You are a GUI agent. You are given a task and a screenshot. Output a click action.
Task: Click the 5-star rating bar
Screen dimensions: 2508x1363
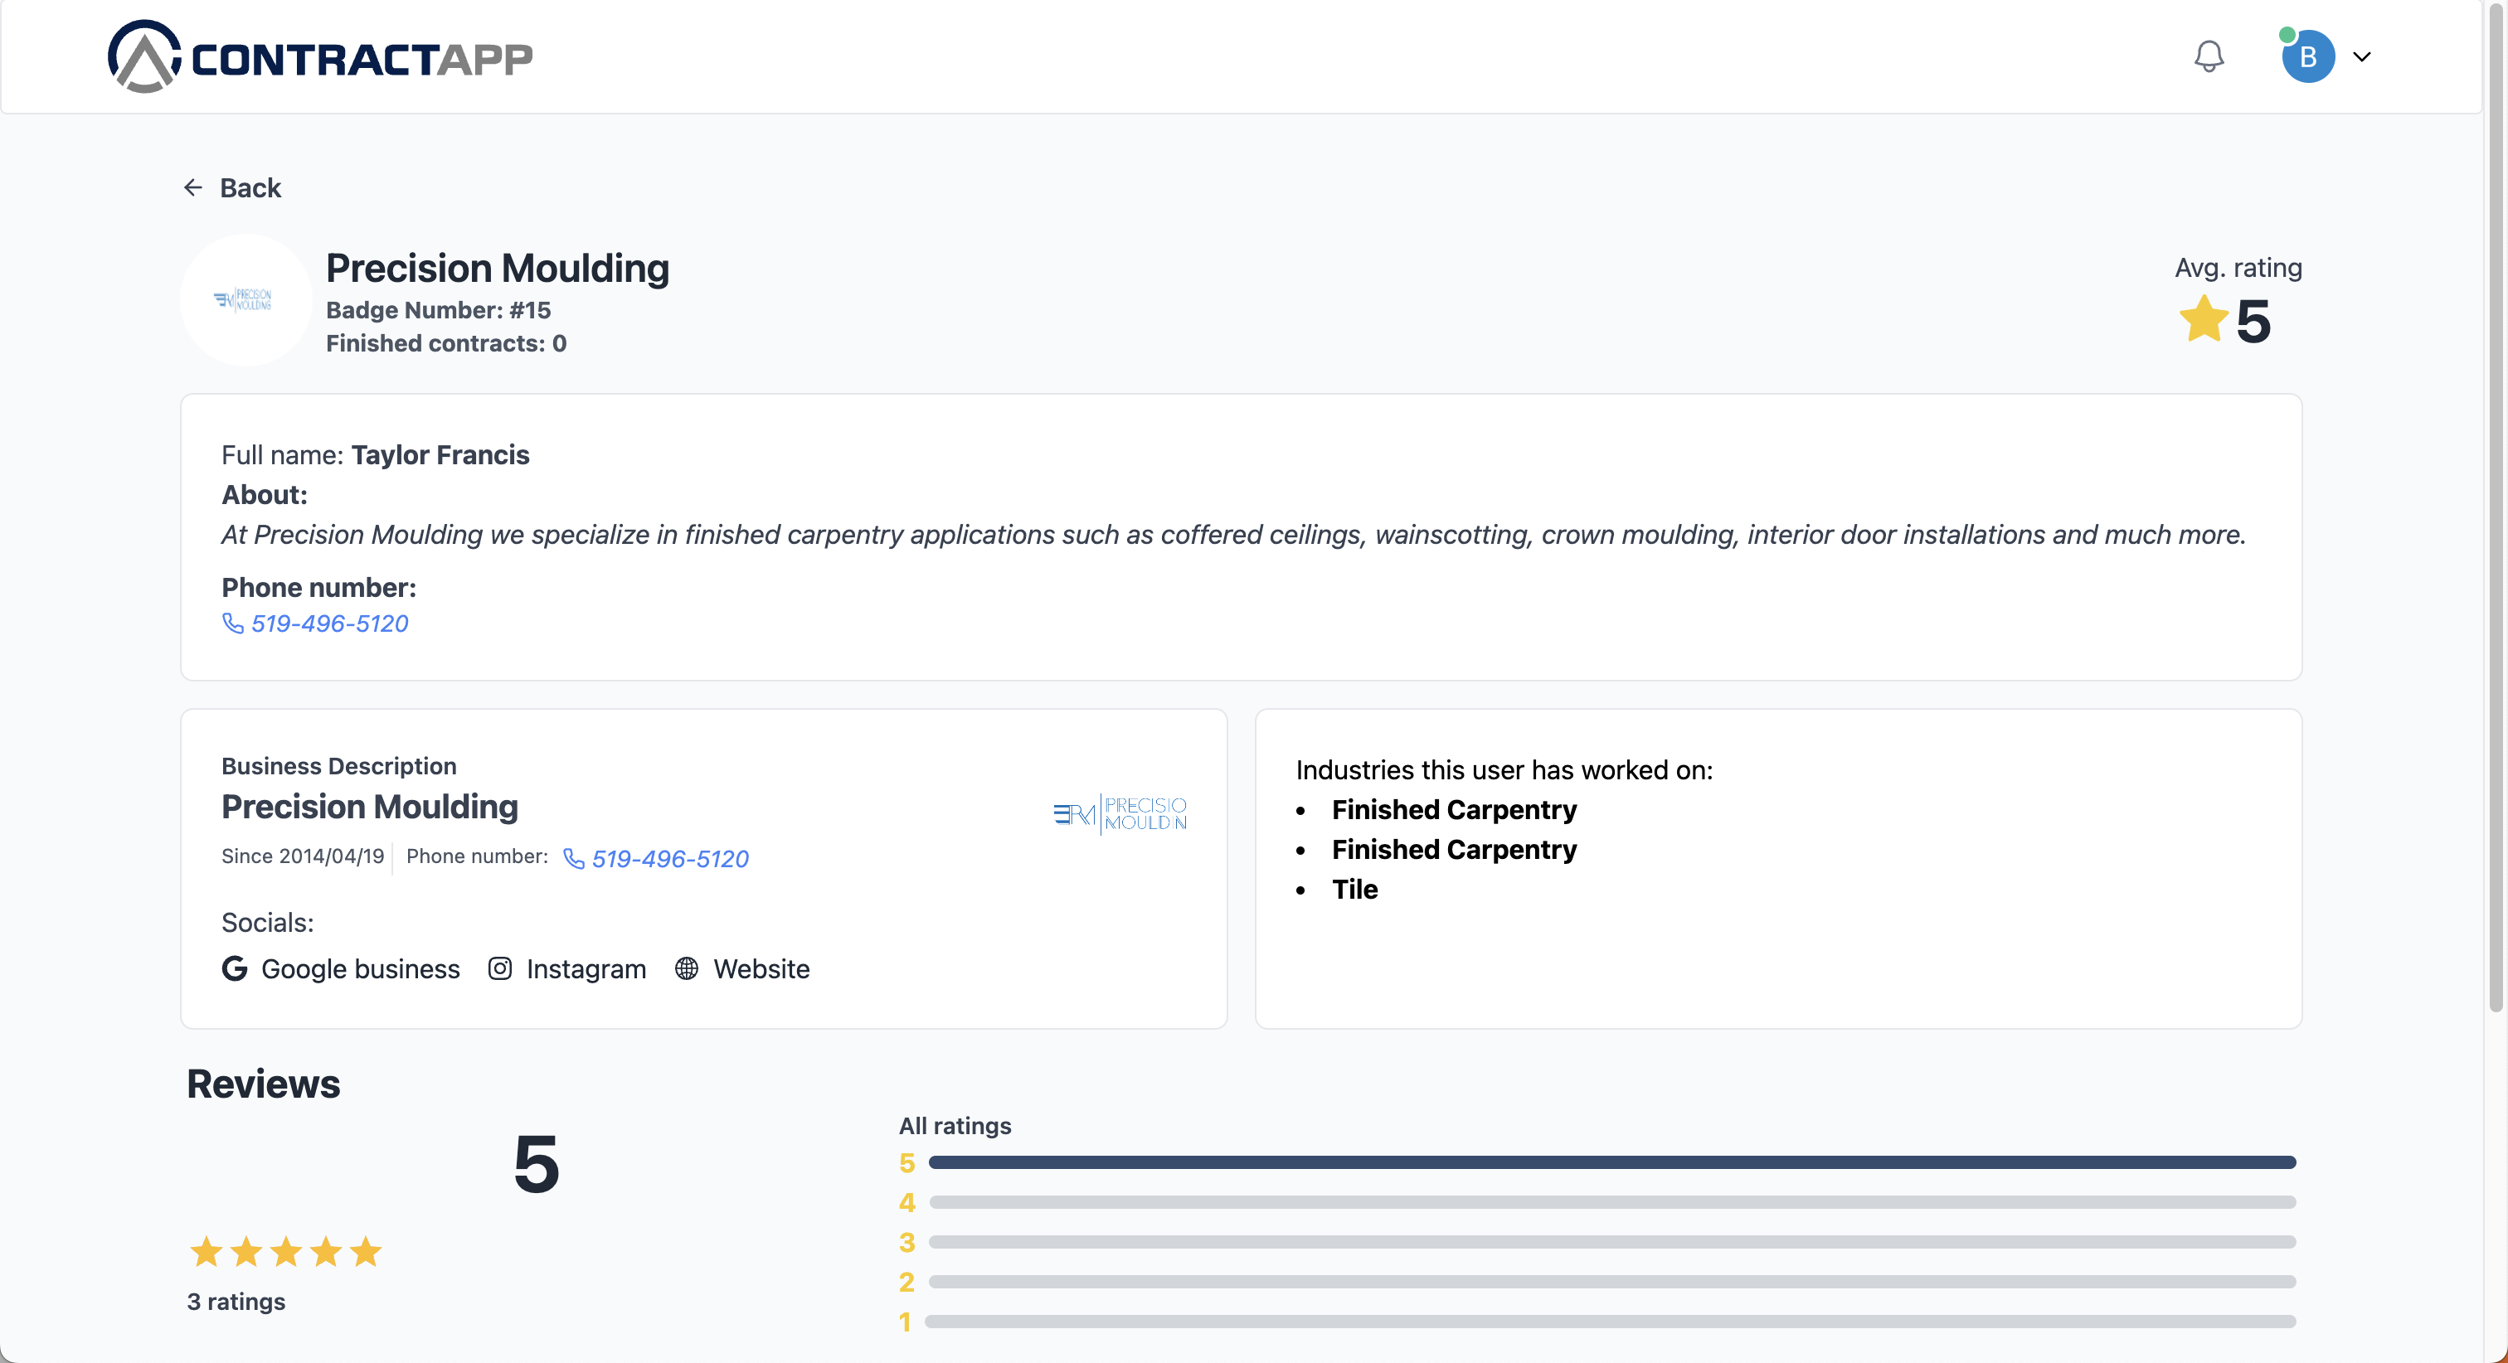[x=1611, y=1162]
